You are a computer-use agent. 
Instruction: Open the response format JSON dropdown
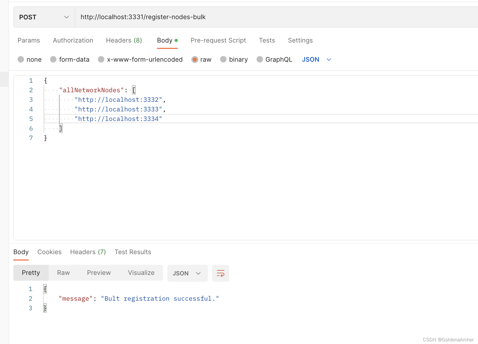187,273
